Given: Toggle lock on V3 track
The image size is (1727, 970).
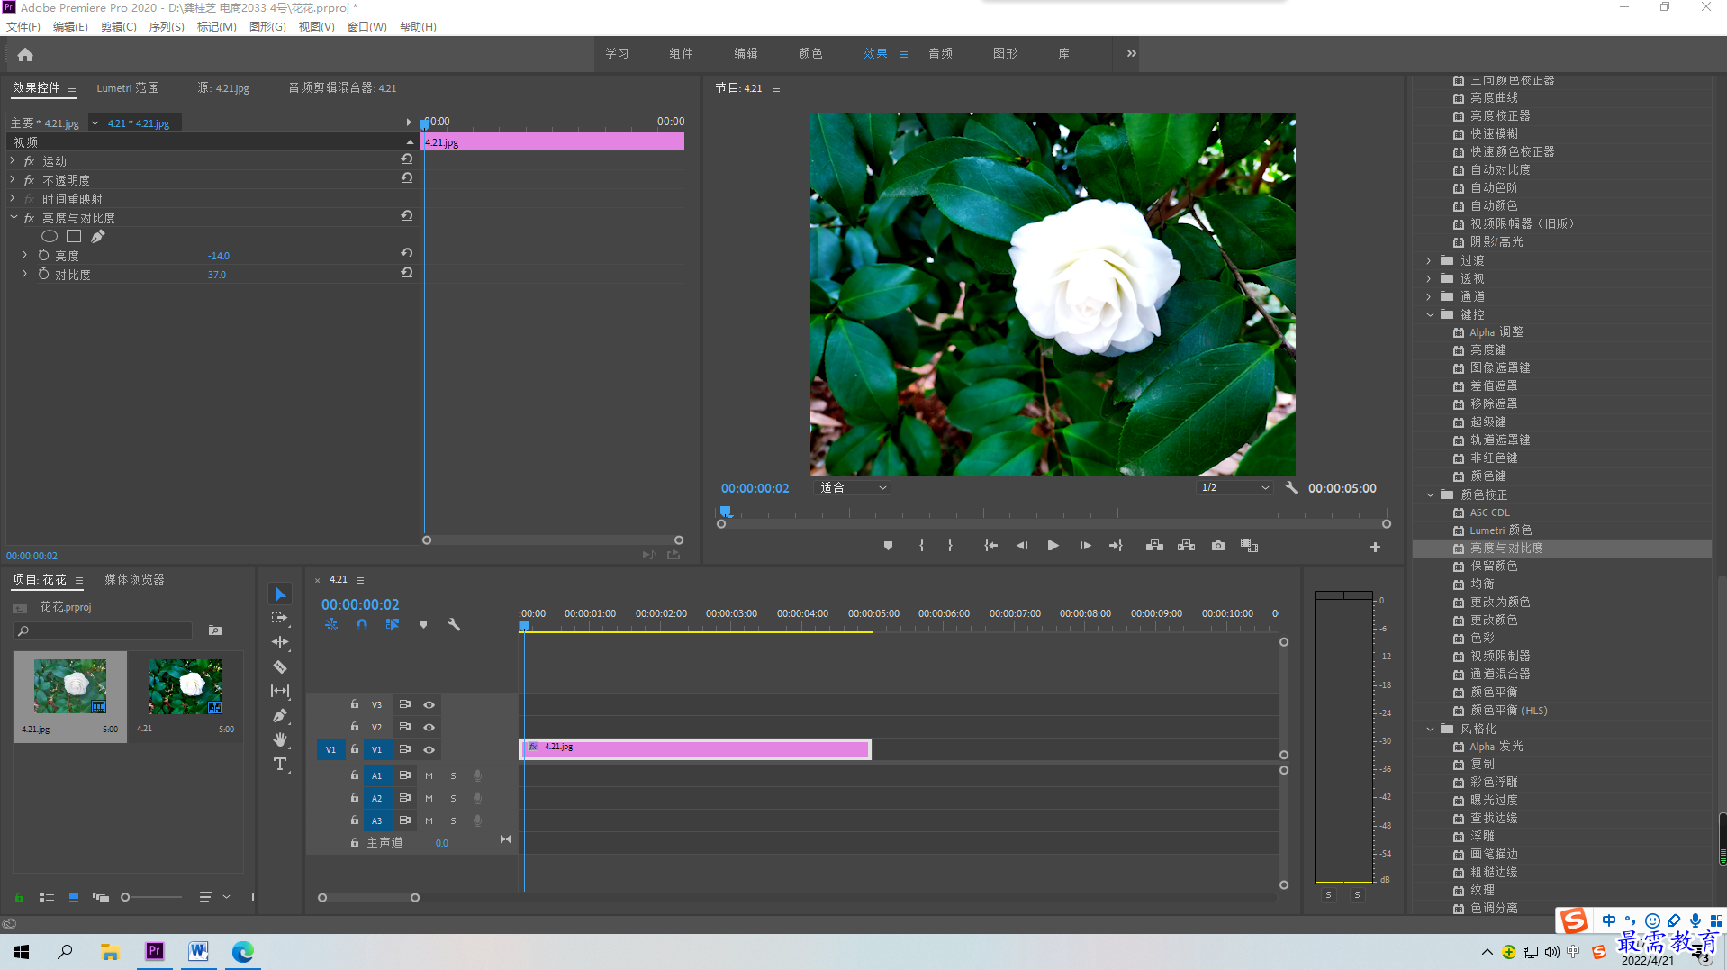Looking at the screenshot, I should 355,704.
